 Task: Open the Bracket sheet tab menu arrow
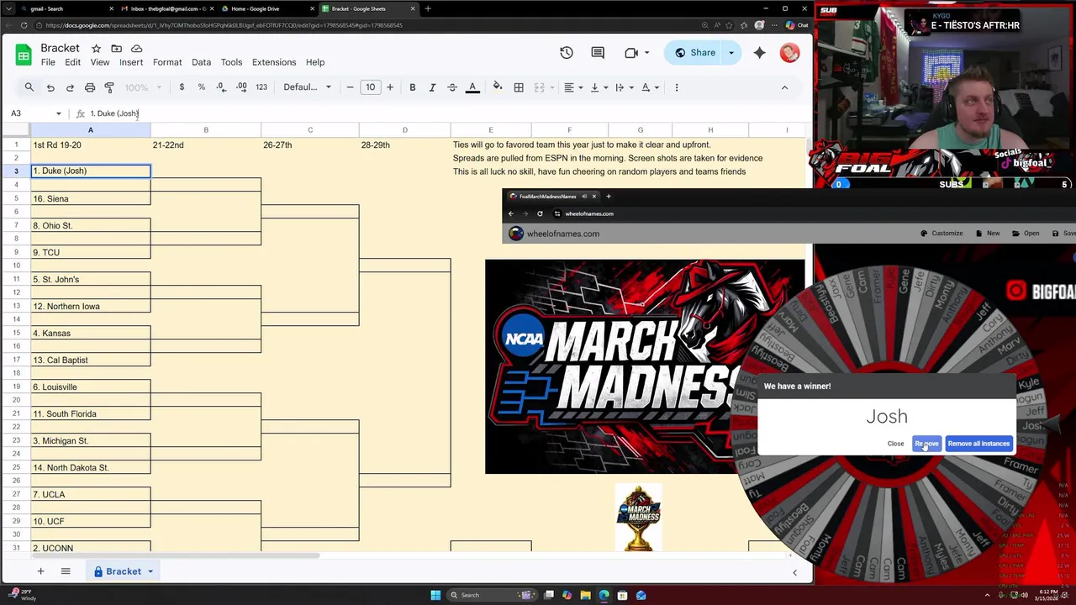150,571
